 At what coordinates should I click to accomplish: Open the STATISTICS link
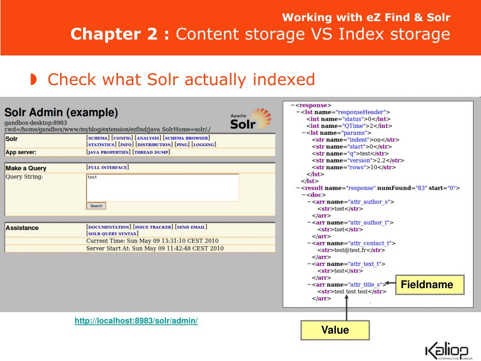[x=101, y=145]
